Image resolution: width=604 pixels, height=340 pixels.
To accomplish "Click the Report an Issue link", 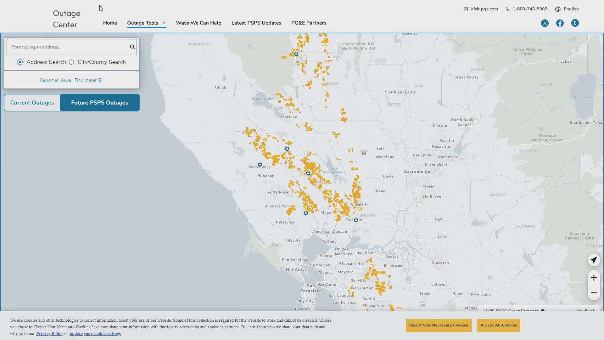I will [x=55, y=80].
